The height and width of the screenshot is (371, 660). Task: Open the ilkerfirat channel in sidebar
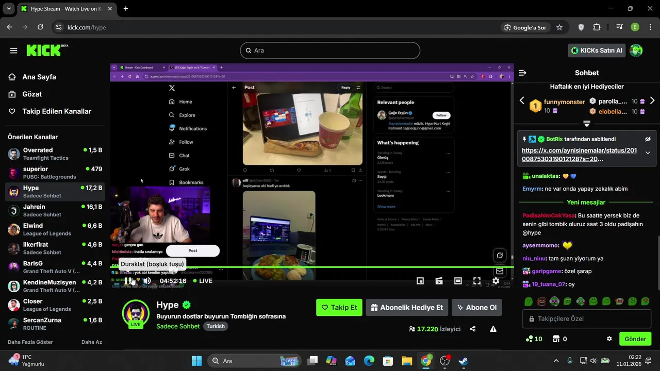point(55,248)
